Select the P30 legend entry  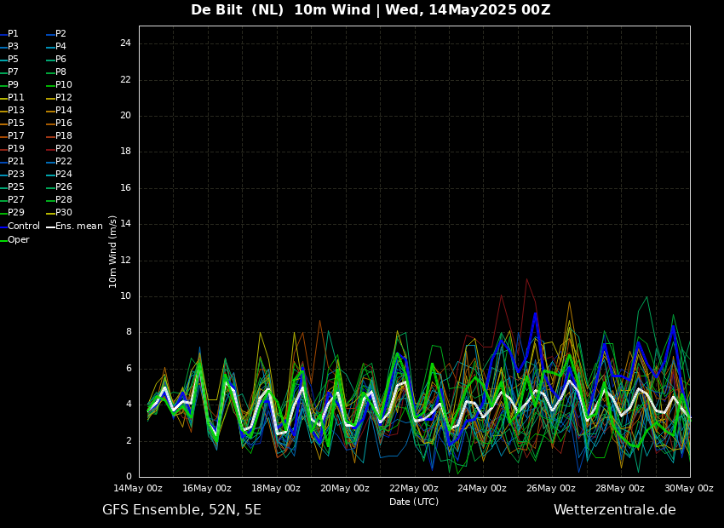coord(63,213)
